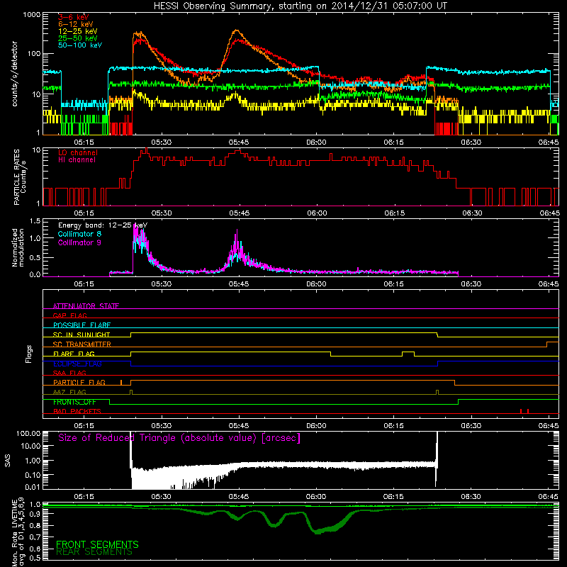
Task: Click the vertical "Flags" axis label
Action: click(x=29, y=354)
